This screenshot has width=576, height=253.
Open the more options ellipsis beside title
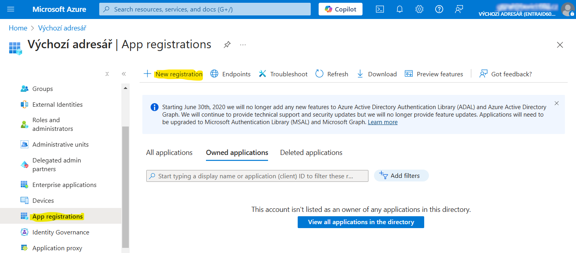[x=243, y=45]
